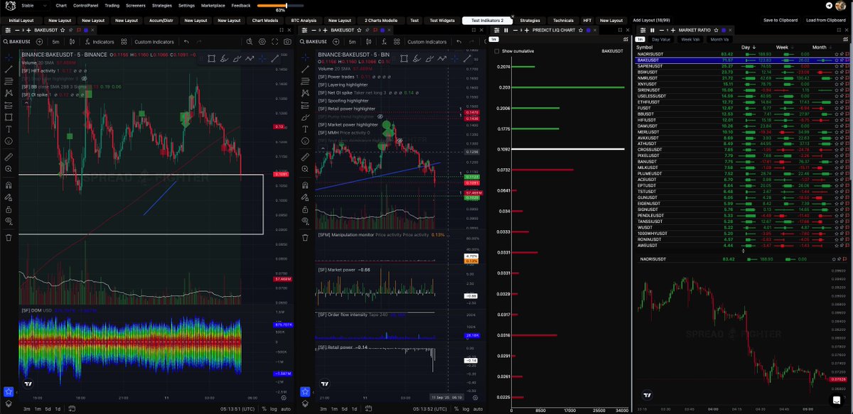Switch to the Chart Models layout tab
This screenshot has height=414, width=853.
[266, 21]
